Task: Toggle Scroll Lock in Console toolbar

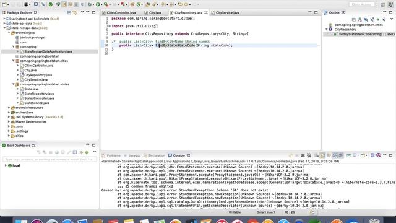Action: click(322, 155)
